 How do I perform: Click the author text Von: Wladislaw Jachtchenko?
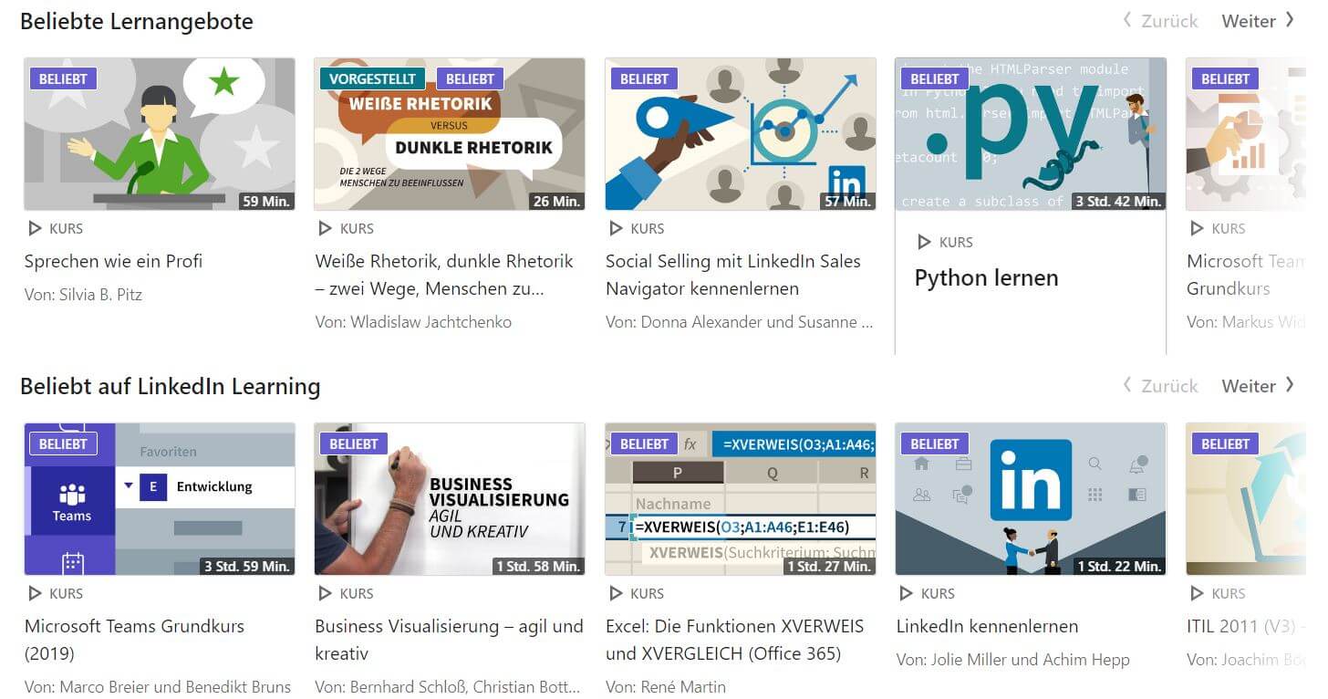click(413, 322)
